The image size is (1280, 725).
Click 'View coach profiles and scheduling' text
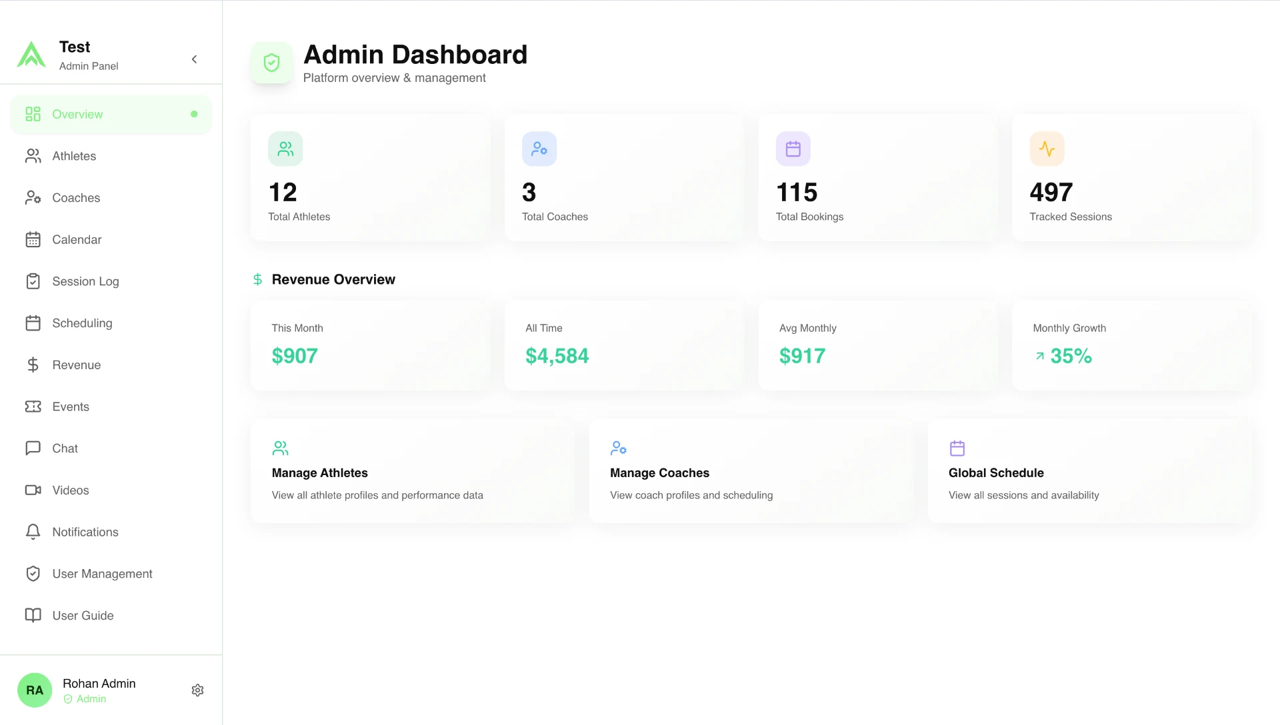click(x=691, y=495)
